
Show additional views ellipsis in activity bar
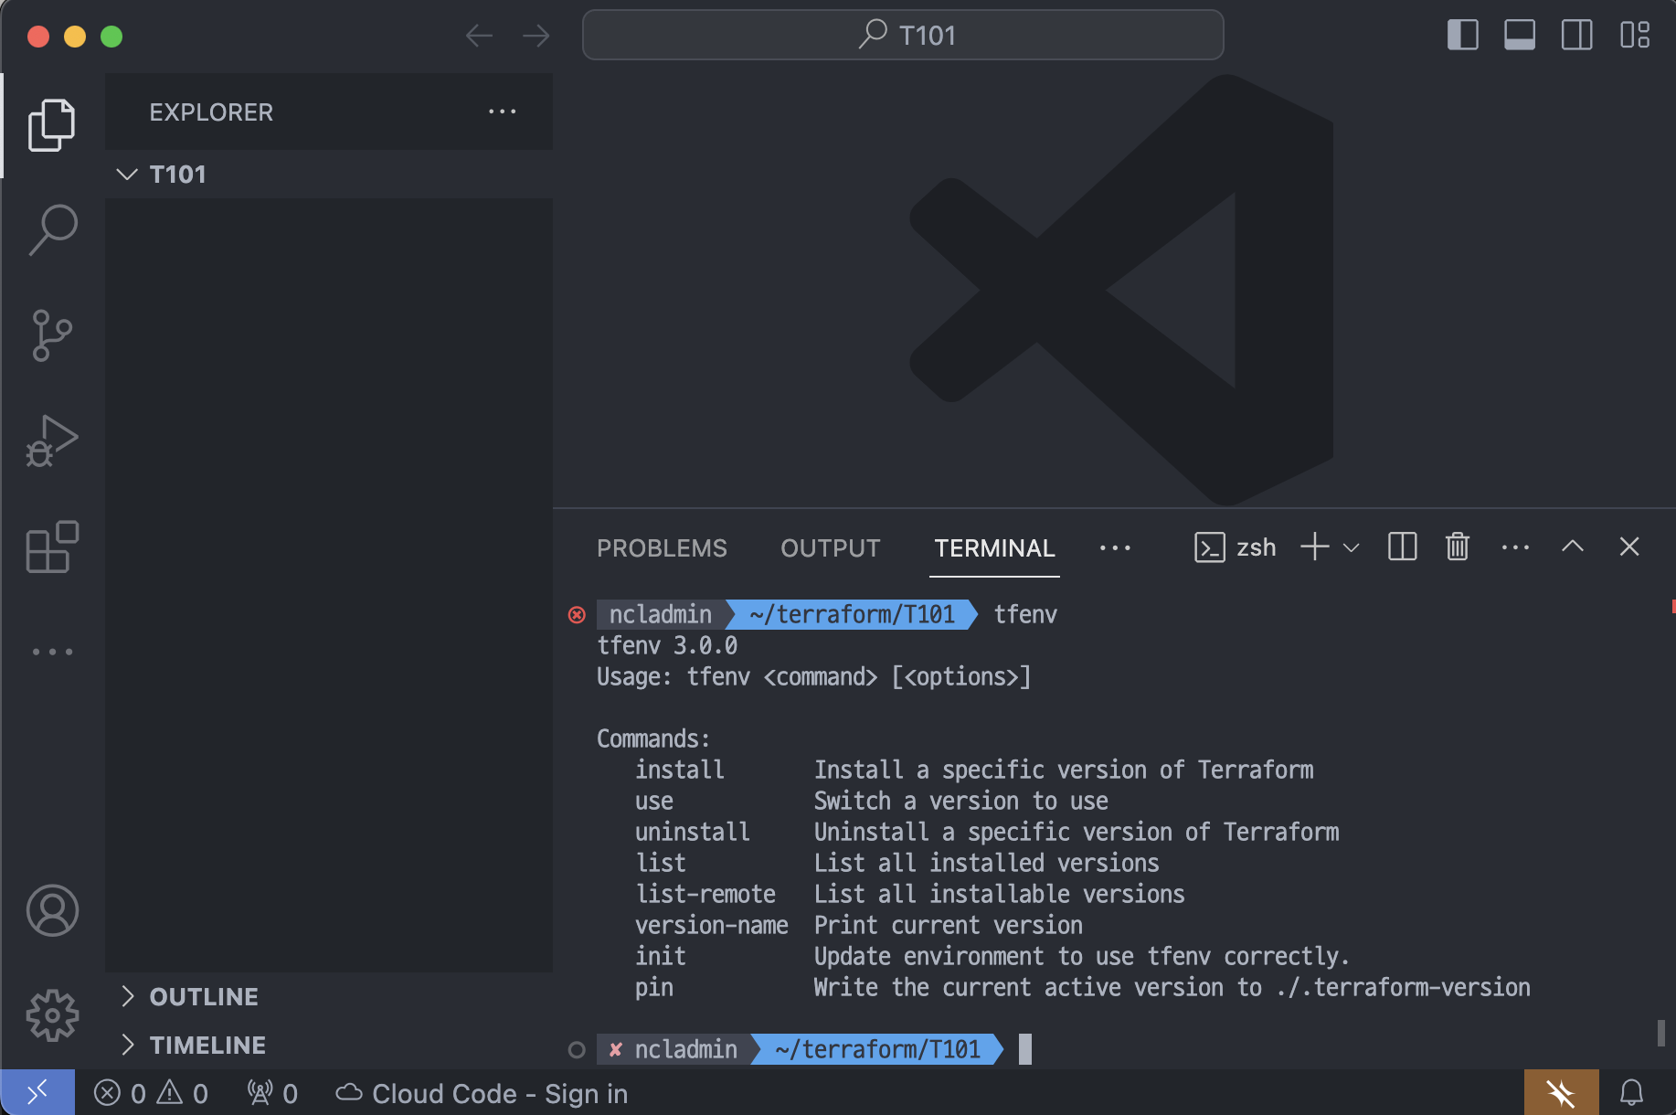point(52,652)
